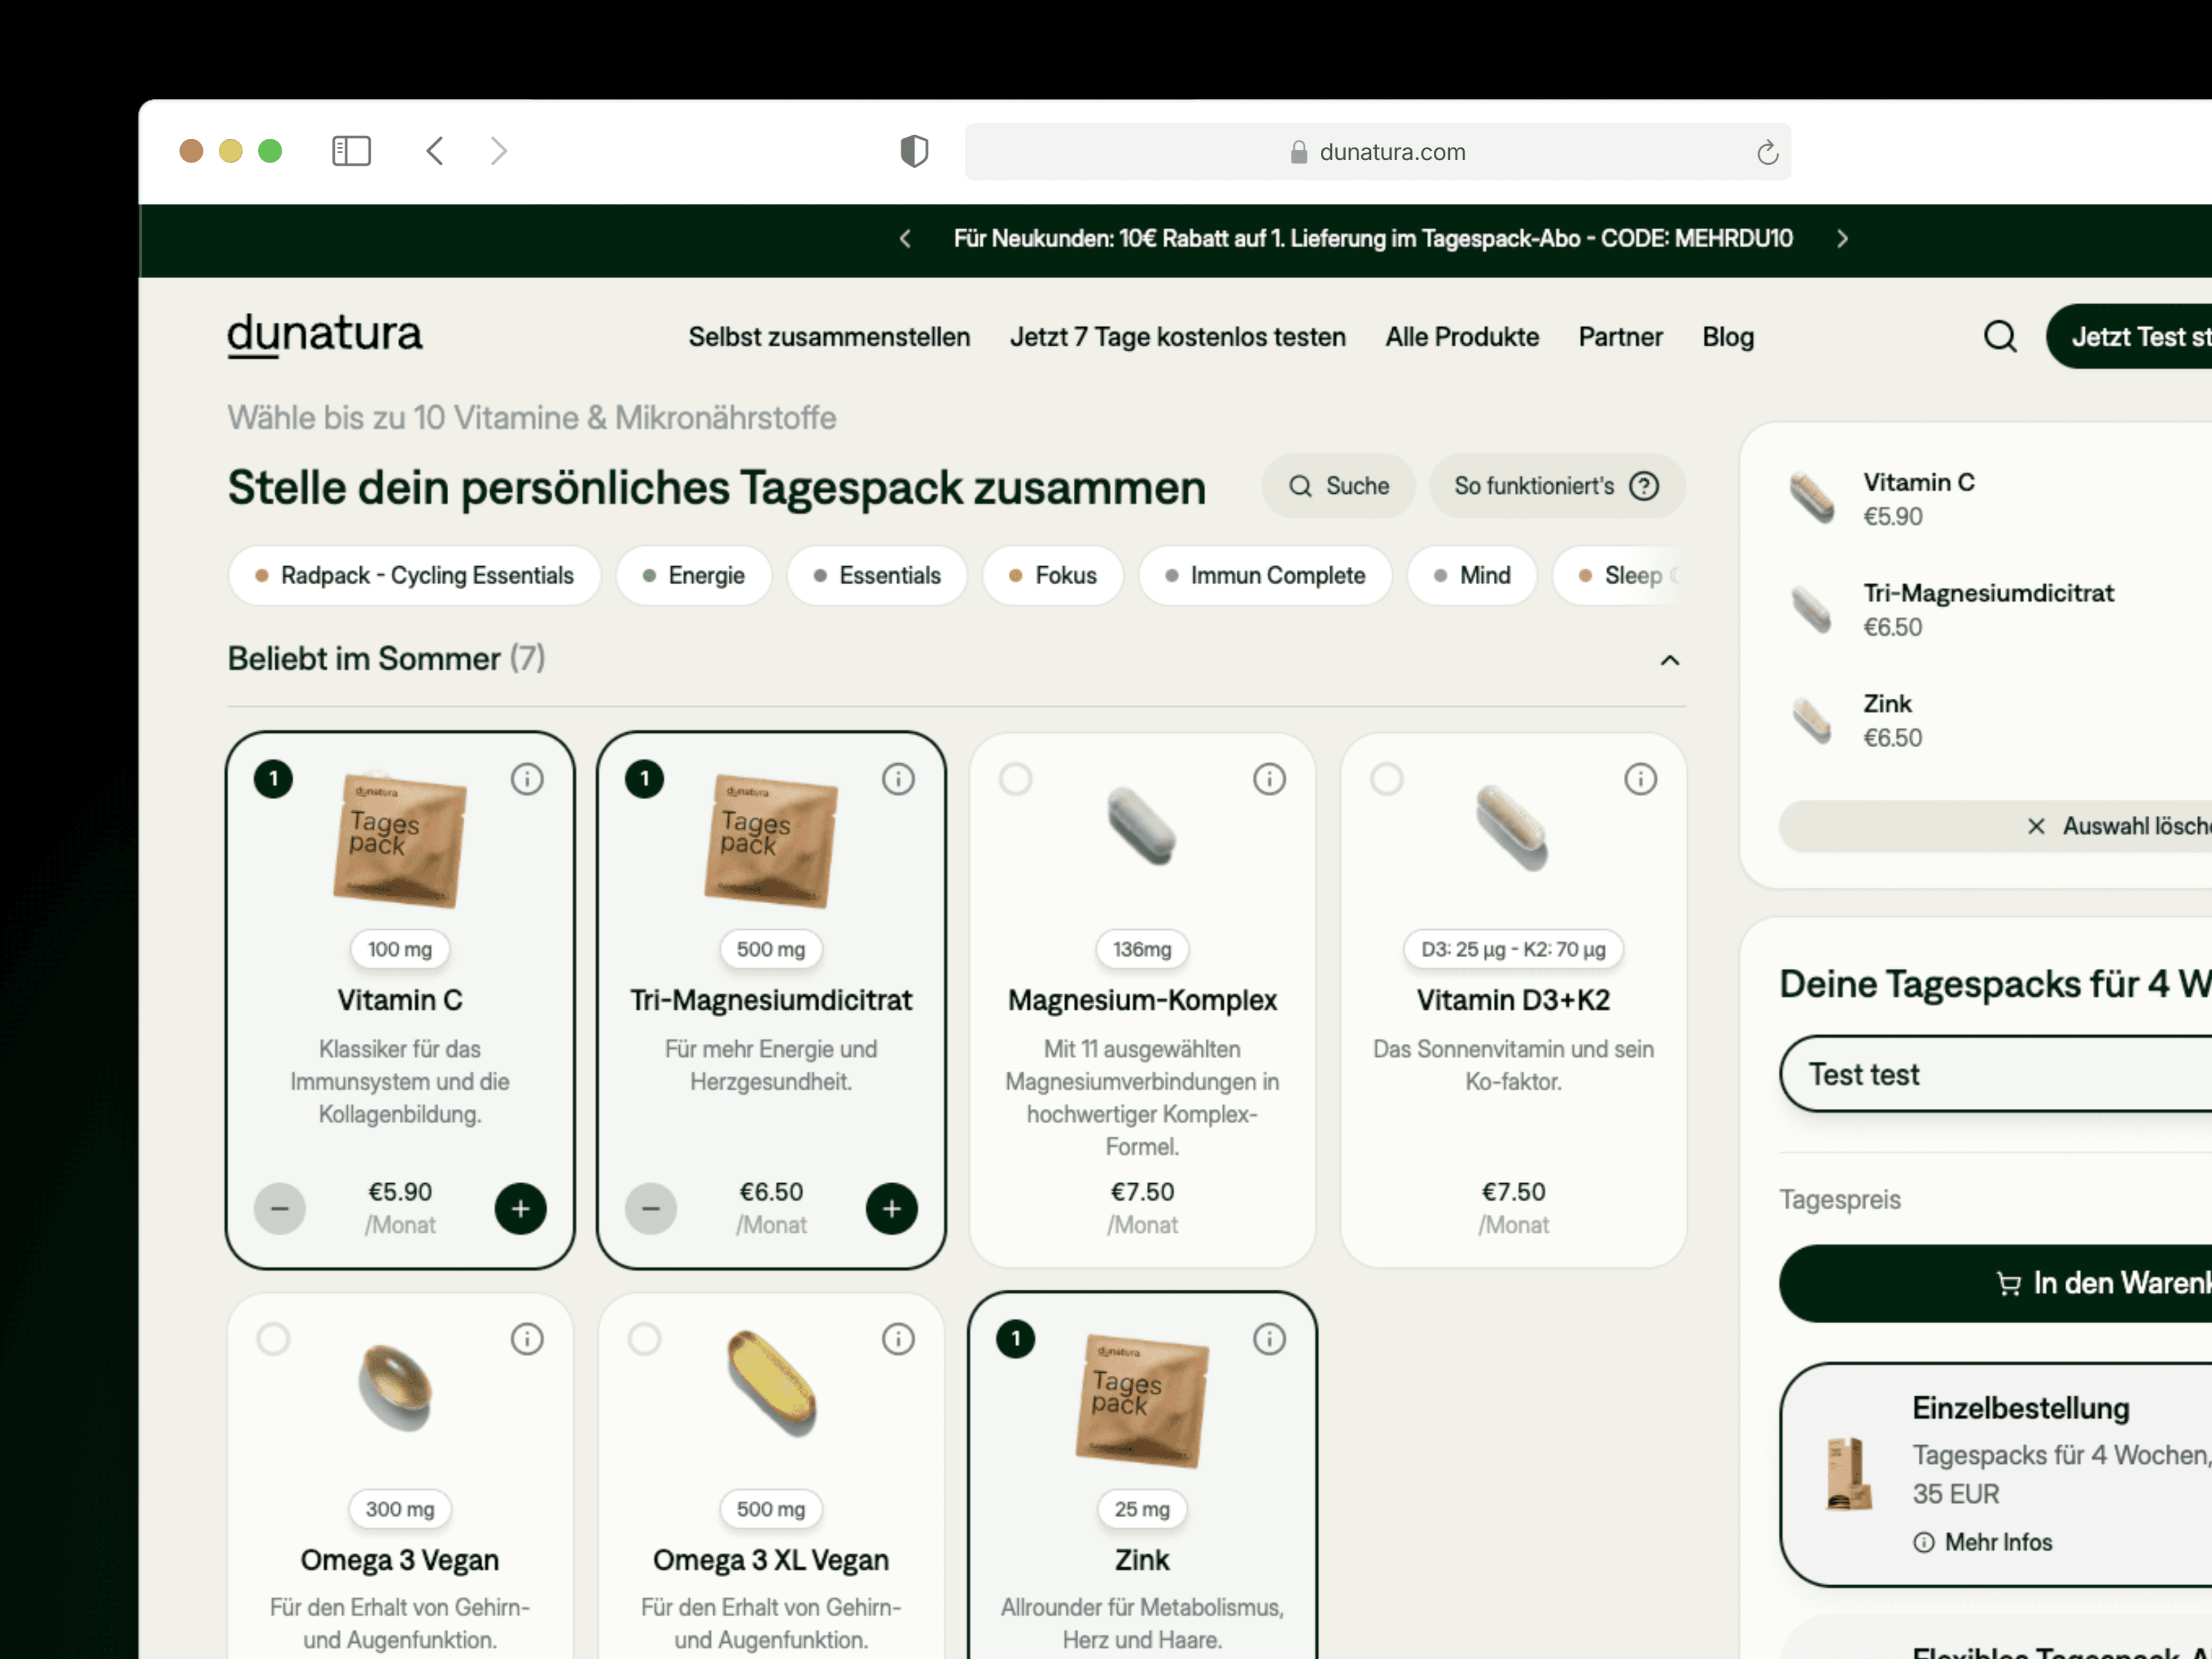Decrease Vitamin C quantity

(x=280, y=1209)
